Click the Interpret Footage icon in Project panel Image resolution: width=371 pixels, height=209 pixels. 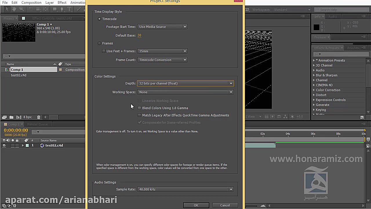pos(4,117)
